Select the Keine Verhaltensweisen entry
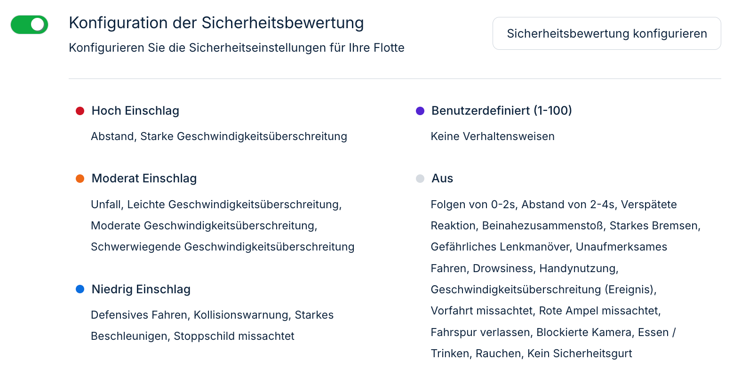 point(492,136)
